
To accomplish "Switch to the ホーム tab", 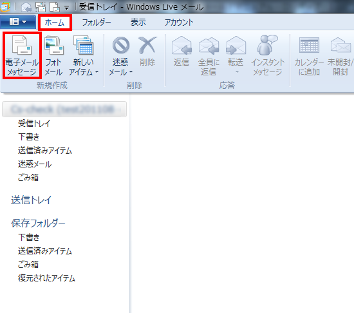I will [x=55, y=23].
